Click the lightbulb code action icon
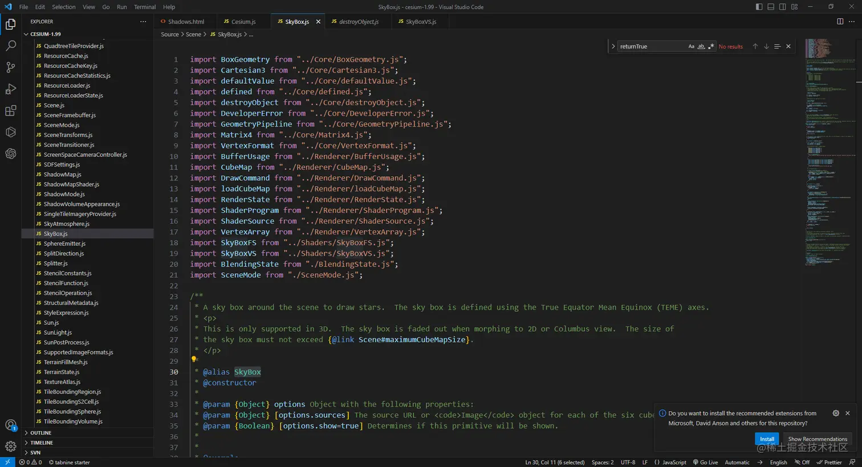The image size is (862, 467). pos(194,359)
